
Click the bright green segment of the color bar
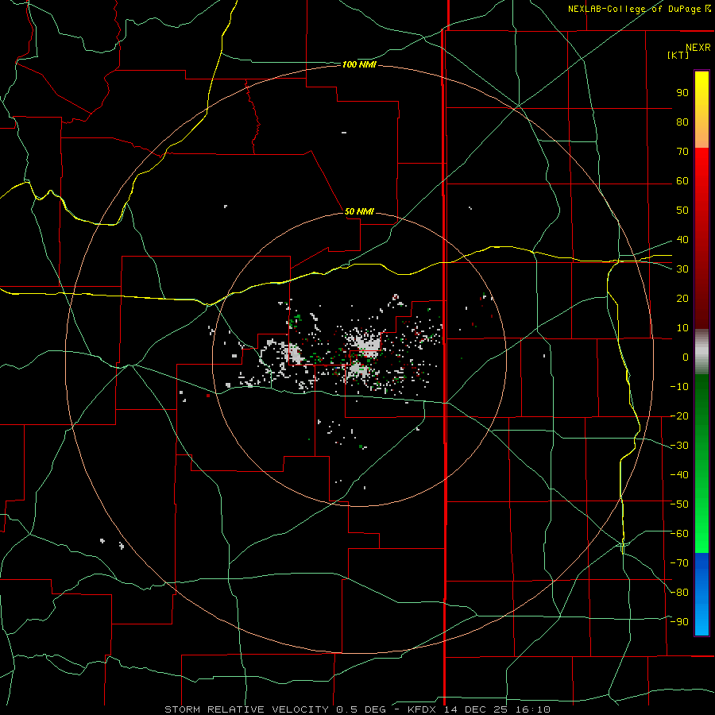click(x=701, y=463)
